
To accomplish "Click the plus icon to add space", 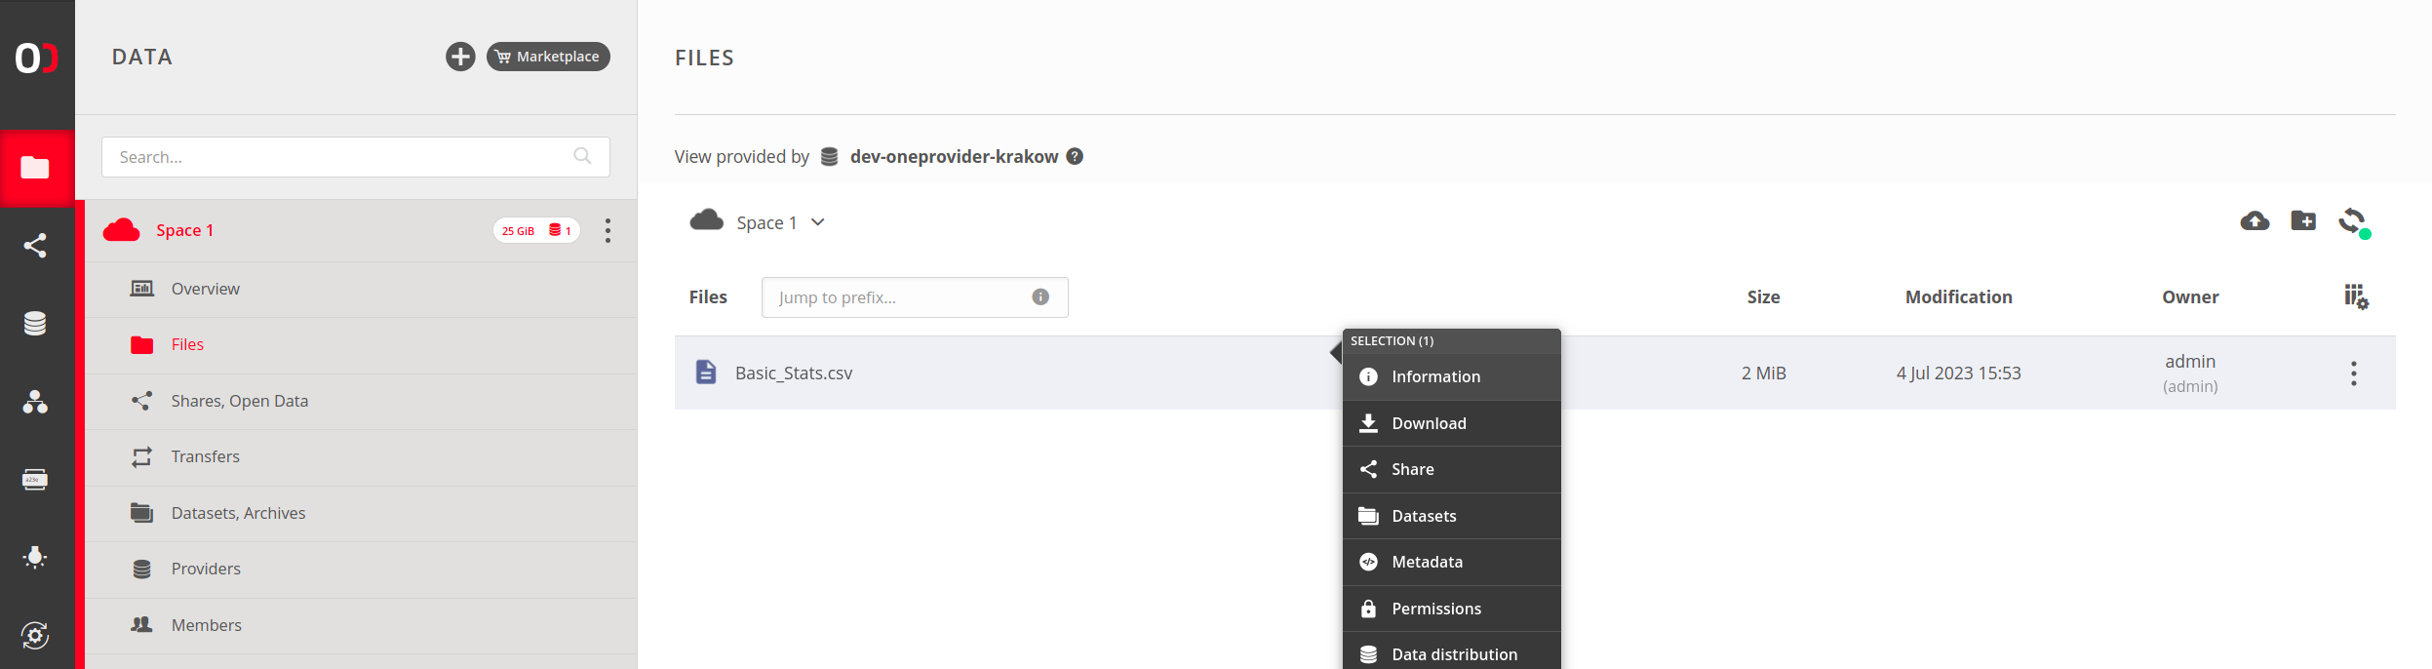I will pyautogui.click(x=460, y=57).
